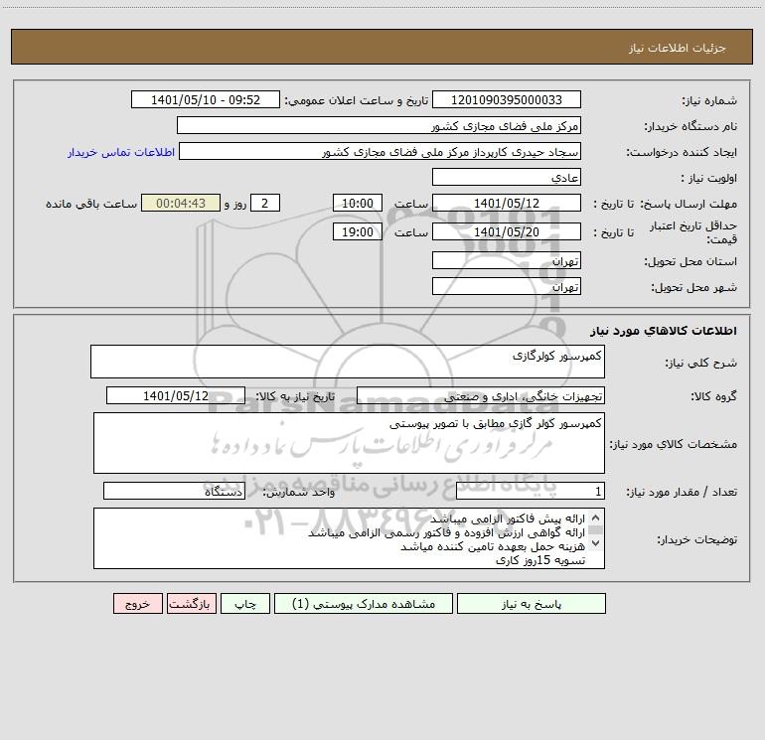The image size is (765, 740).
Task: Select the شماره نیاز number field
Action: [x=507, y=99]
